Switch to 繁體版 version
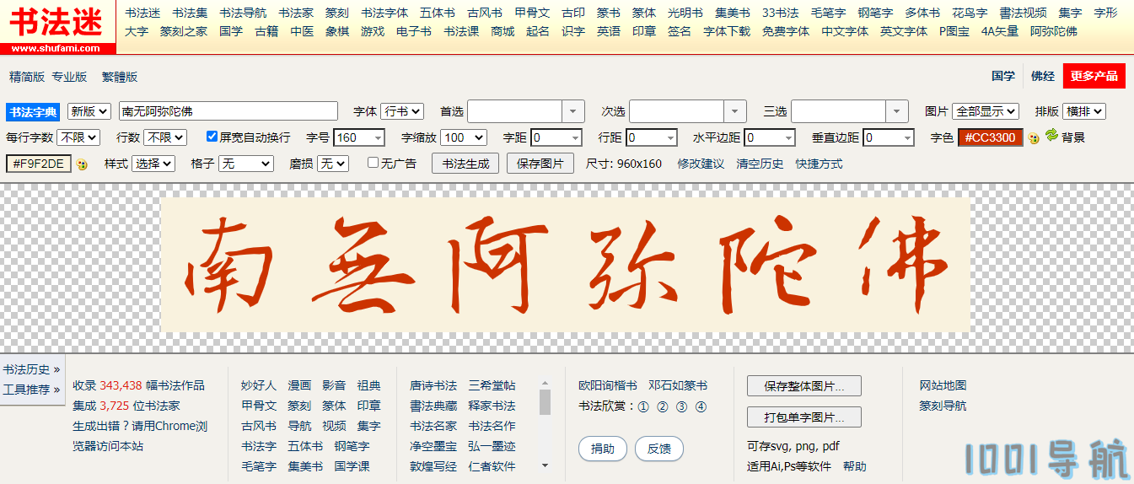The height and width of the screenshot is (484, 1134). click(x=120, y=77)
